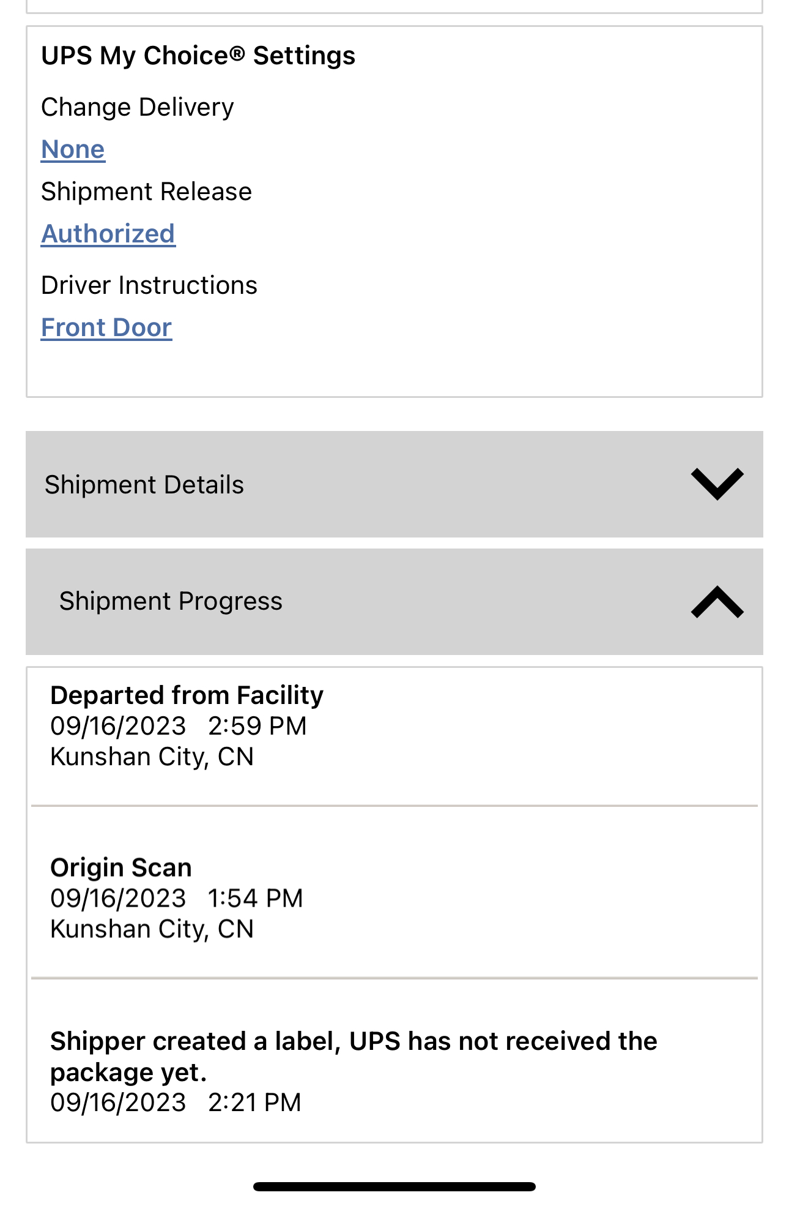Click the 'UPS My Choice® Settings' heading
789x1206 pixels.
tap(198, 56)
